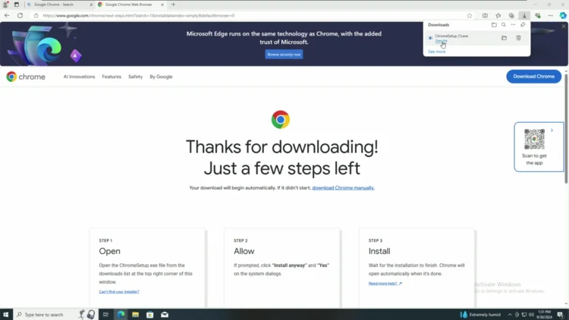This screenshot has height=320, width=569.
Task: Open the By Google menu item
Action: (x=161, y=77)
